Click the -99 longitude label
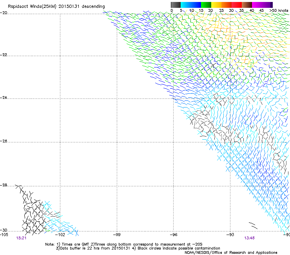 point(117,235)
